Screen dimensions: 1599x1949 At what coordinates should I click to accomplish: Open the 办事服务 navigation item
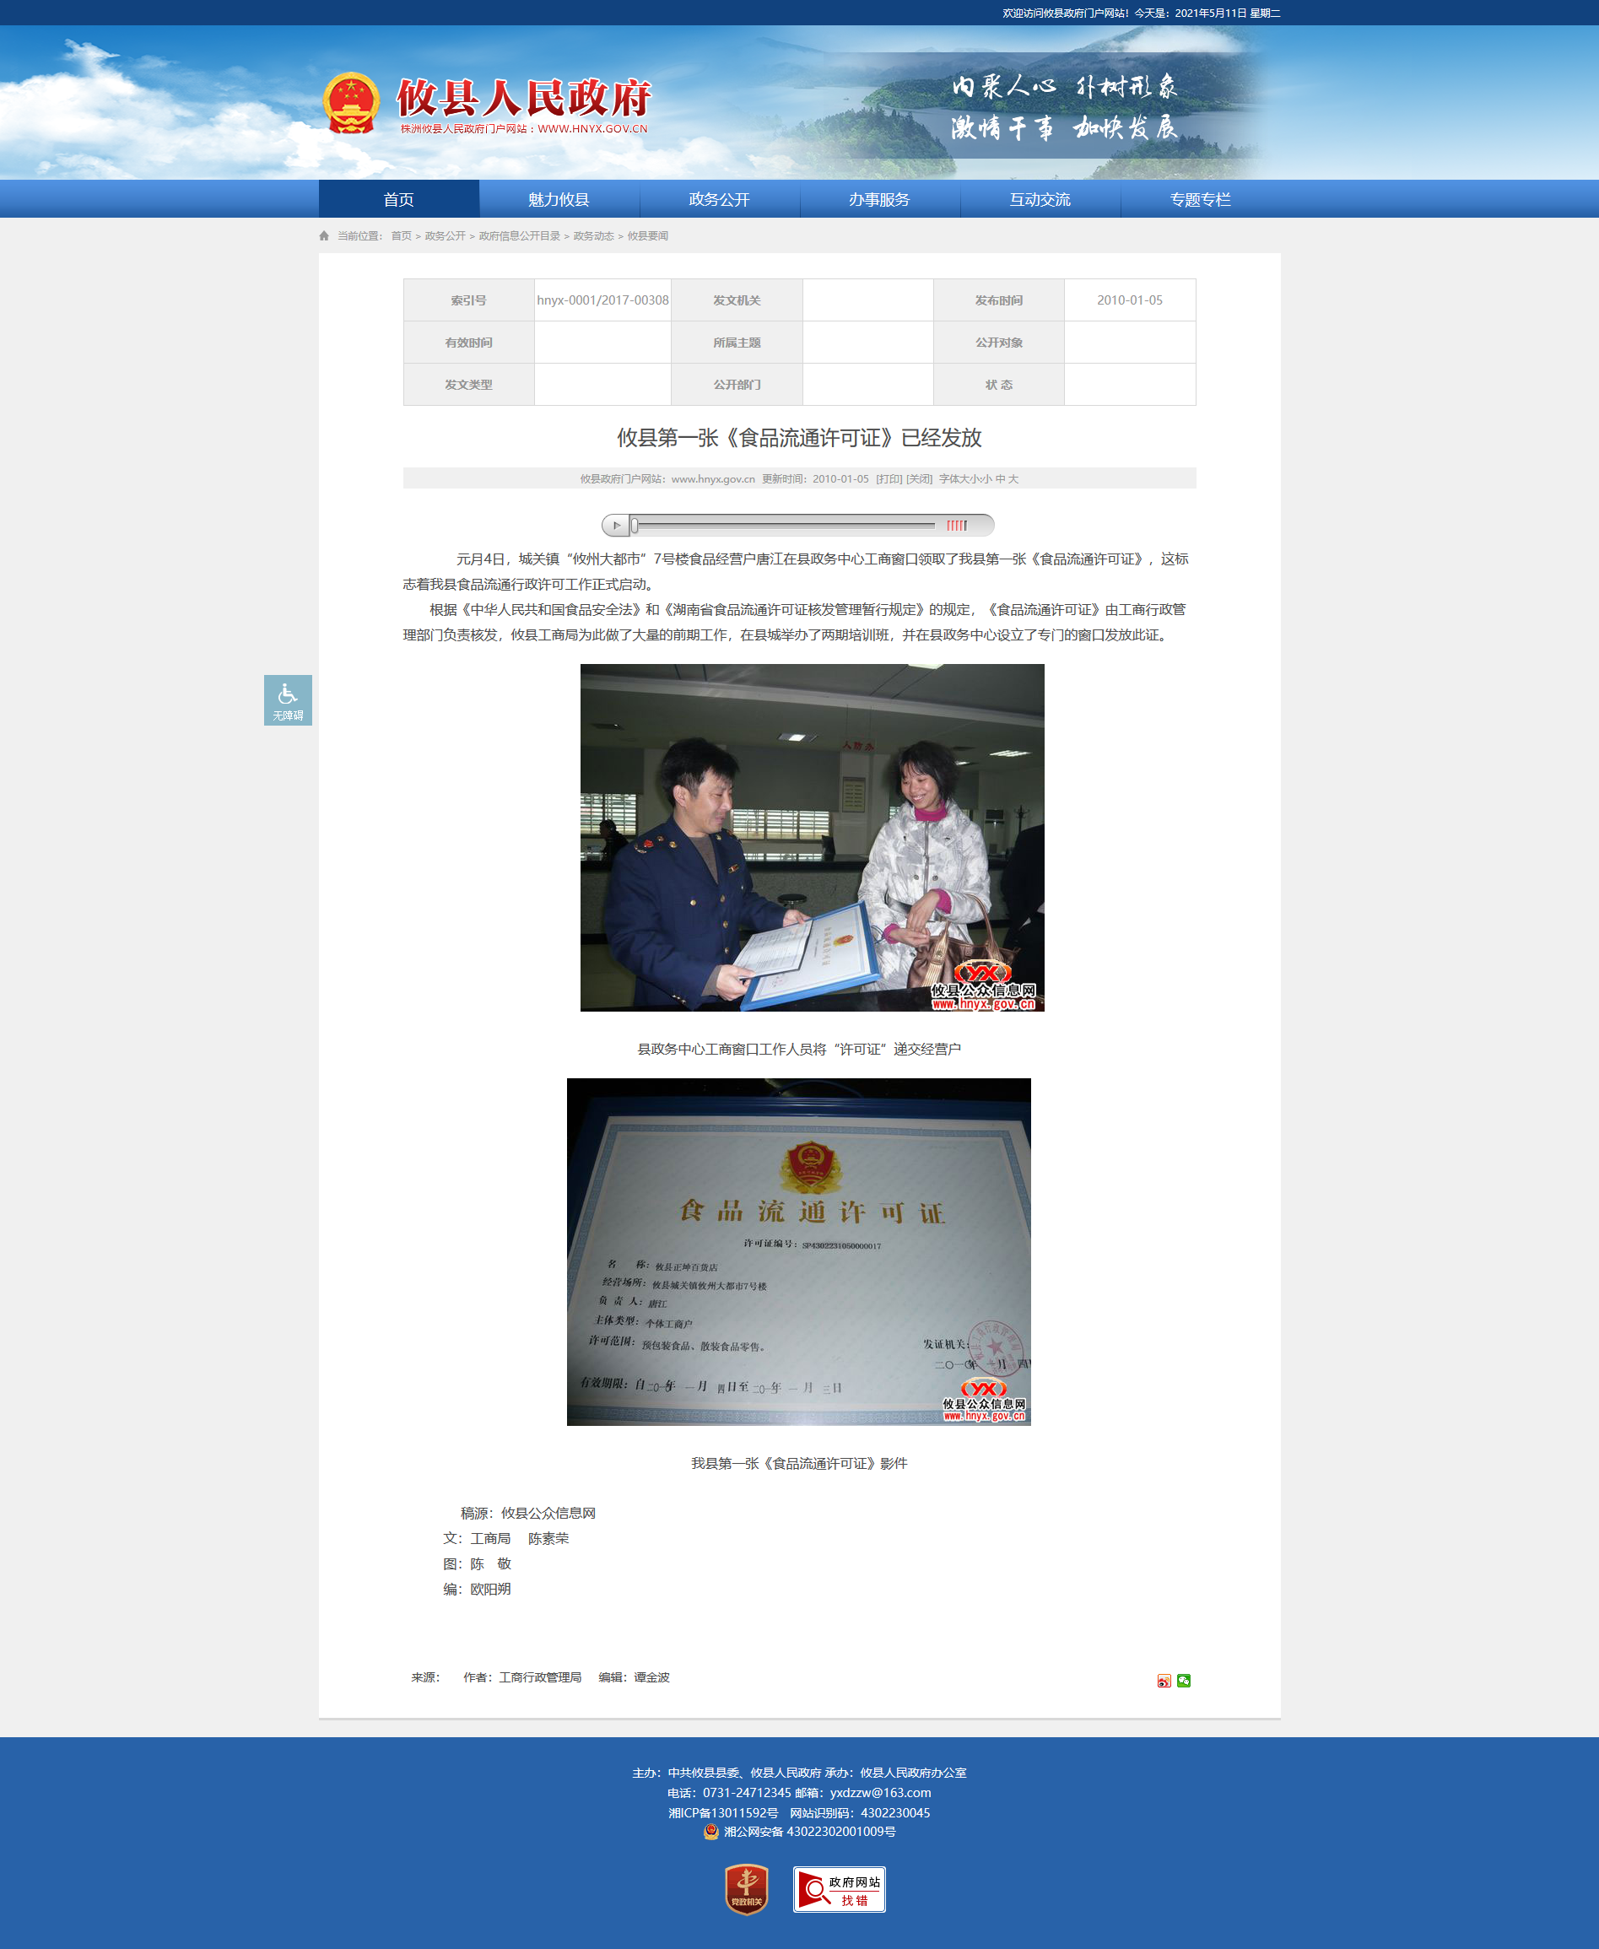(x=878, y=200)
